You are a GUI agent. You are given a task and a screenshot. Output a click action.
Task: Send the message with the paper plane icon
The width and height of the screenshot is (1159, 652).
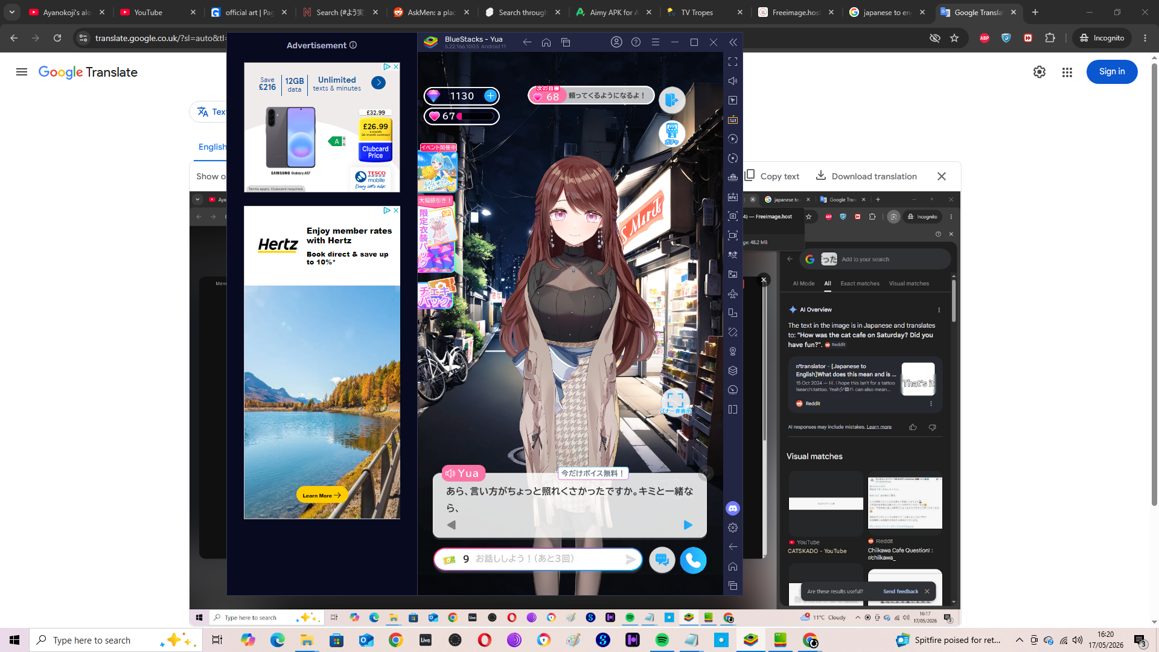pyautogui.click(x=630, y=560)
